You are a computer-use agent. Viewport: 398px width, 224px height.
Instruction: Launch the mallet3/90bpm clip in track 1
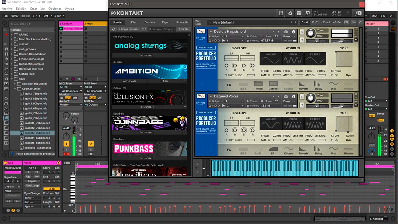61,29
